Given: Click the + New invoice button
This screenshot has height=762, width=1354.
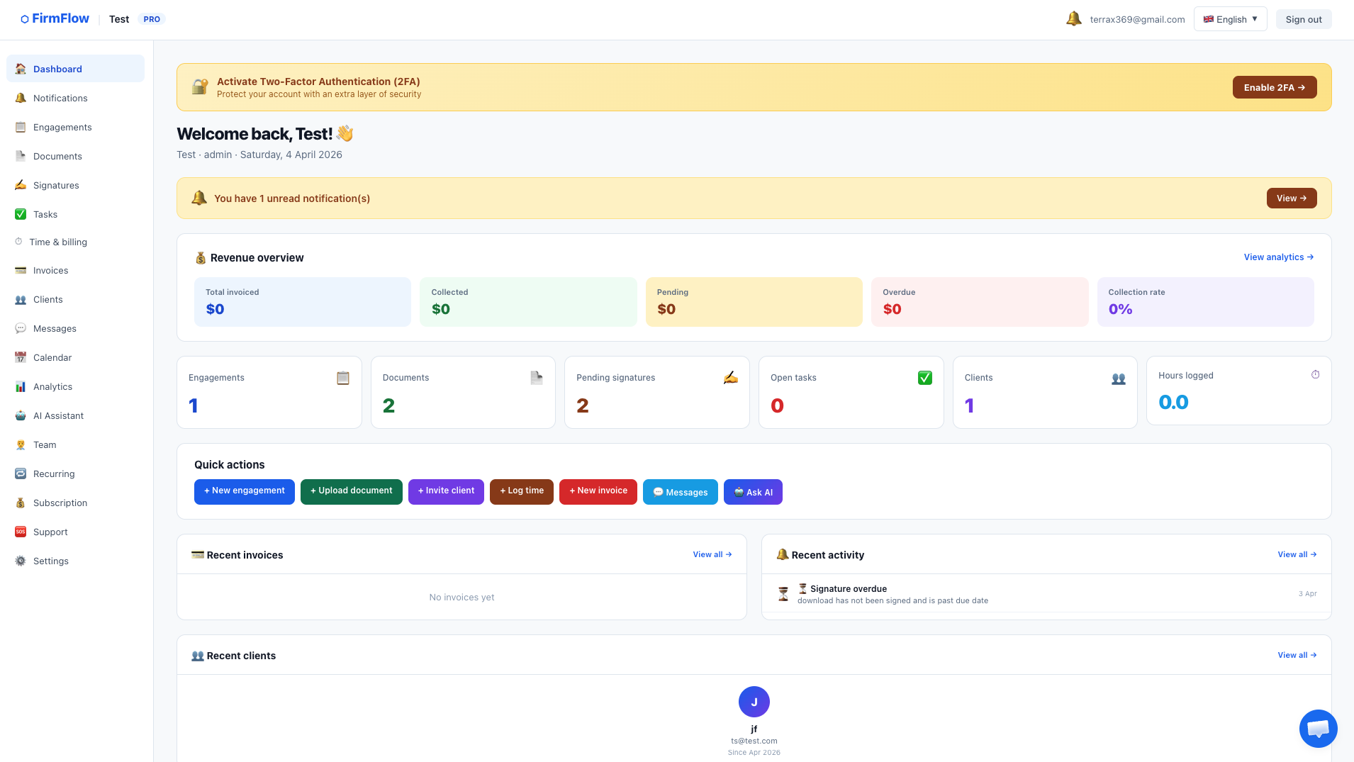Looking at the screenshot, I should (598, 491).
